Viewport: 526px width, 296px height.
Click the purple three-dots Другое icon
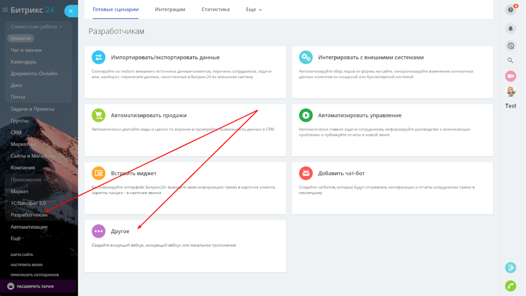tap(98, 231)
